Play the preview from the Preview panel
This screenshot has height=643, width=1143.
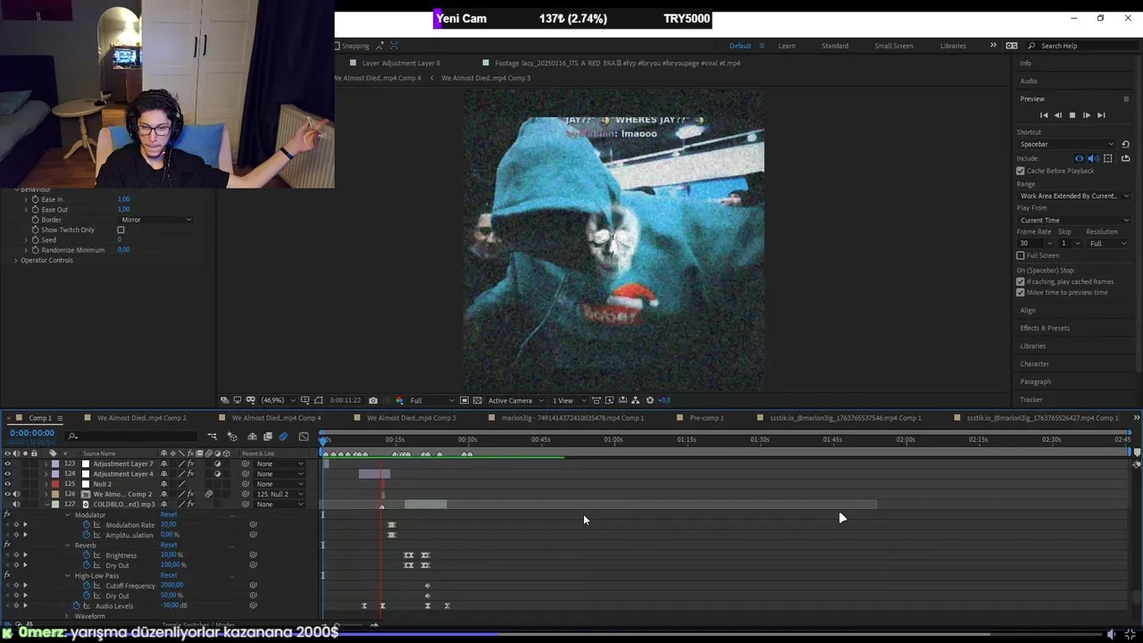point(1087,115)
